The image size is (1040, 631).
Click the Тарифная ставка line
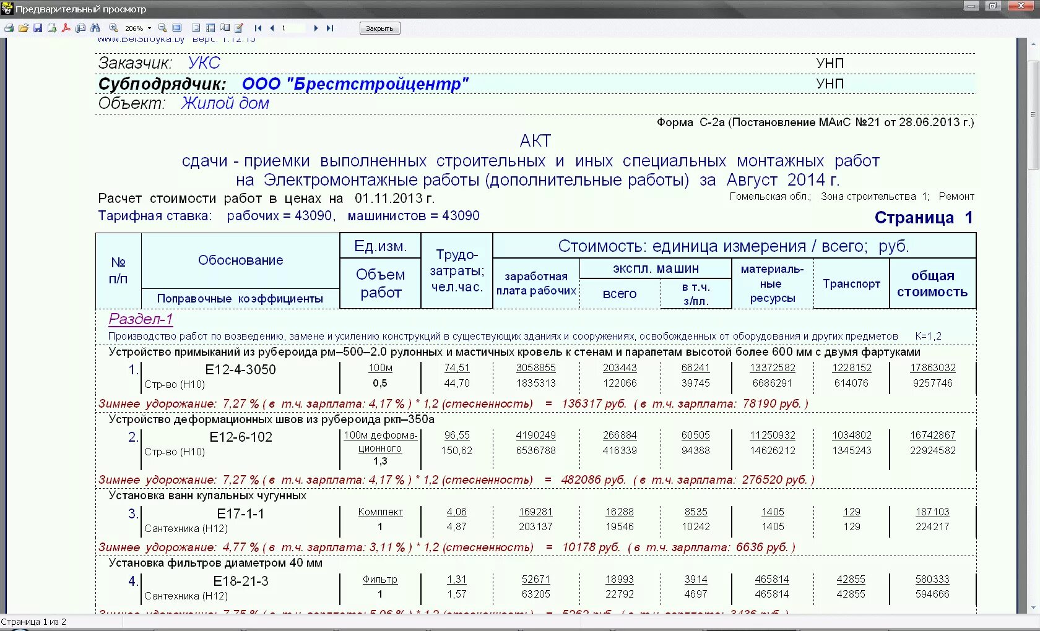tap(288, 216)
